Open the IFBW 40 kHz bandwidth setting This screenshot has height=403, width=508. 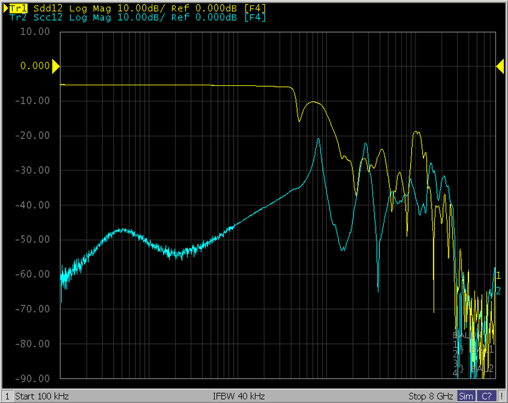(x=239, y=396)
